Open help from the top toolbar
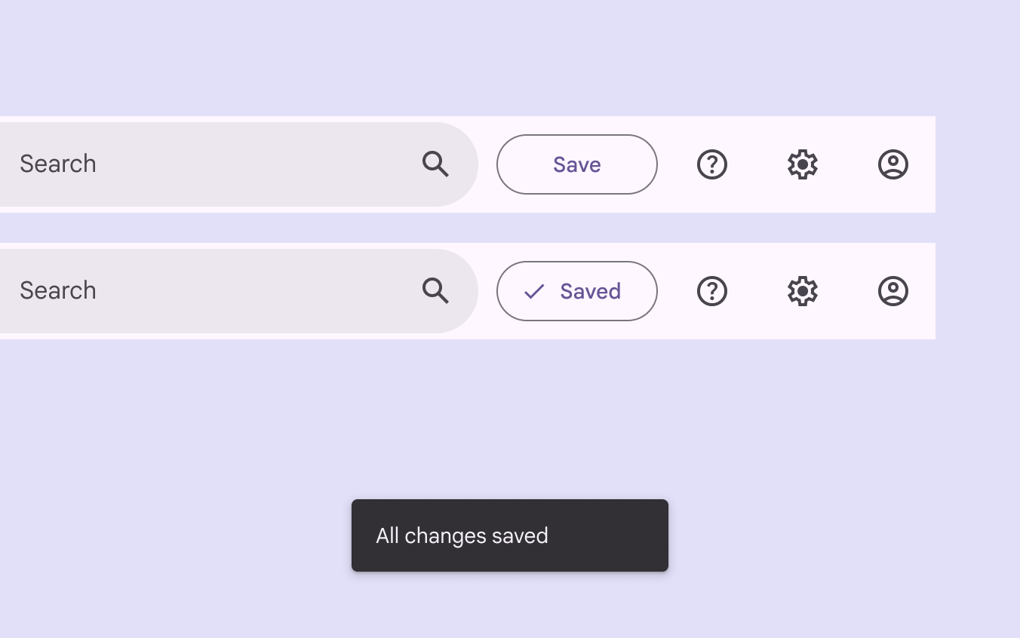Image resolution: width=1020 pixels, height=638 pixels. click(711, 164)
